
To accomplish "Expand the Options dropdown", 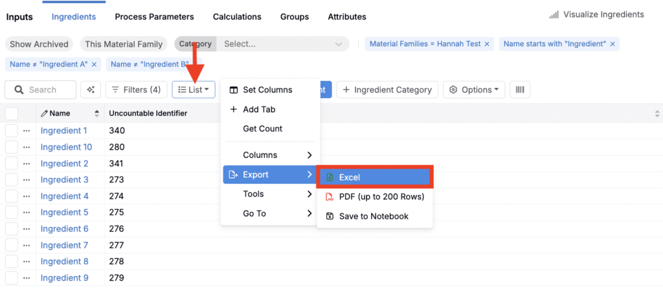I will (x=473, y=90).
